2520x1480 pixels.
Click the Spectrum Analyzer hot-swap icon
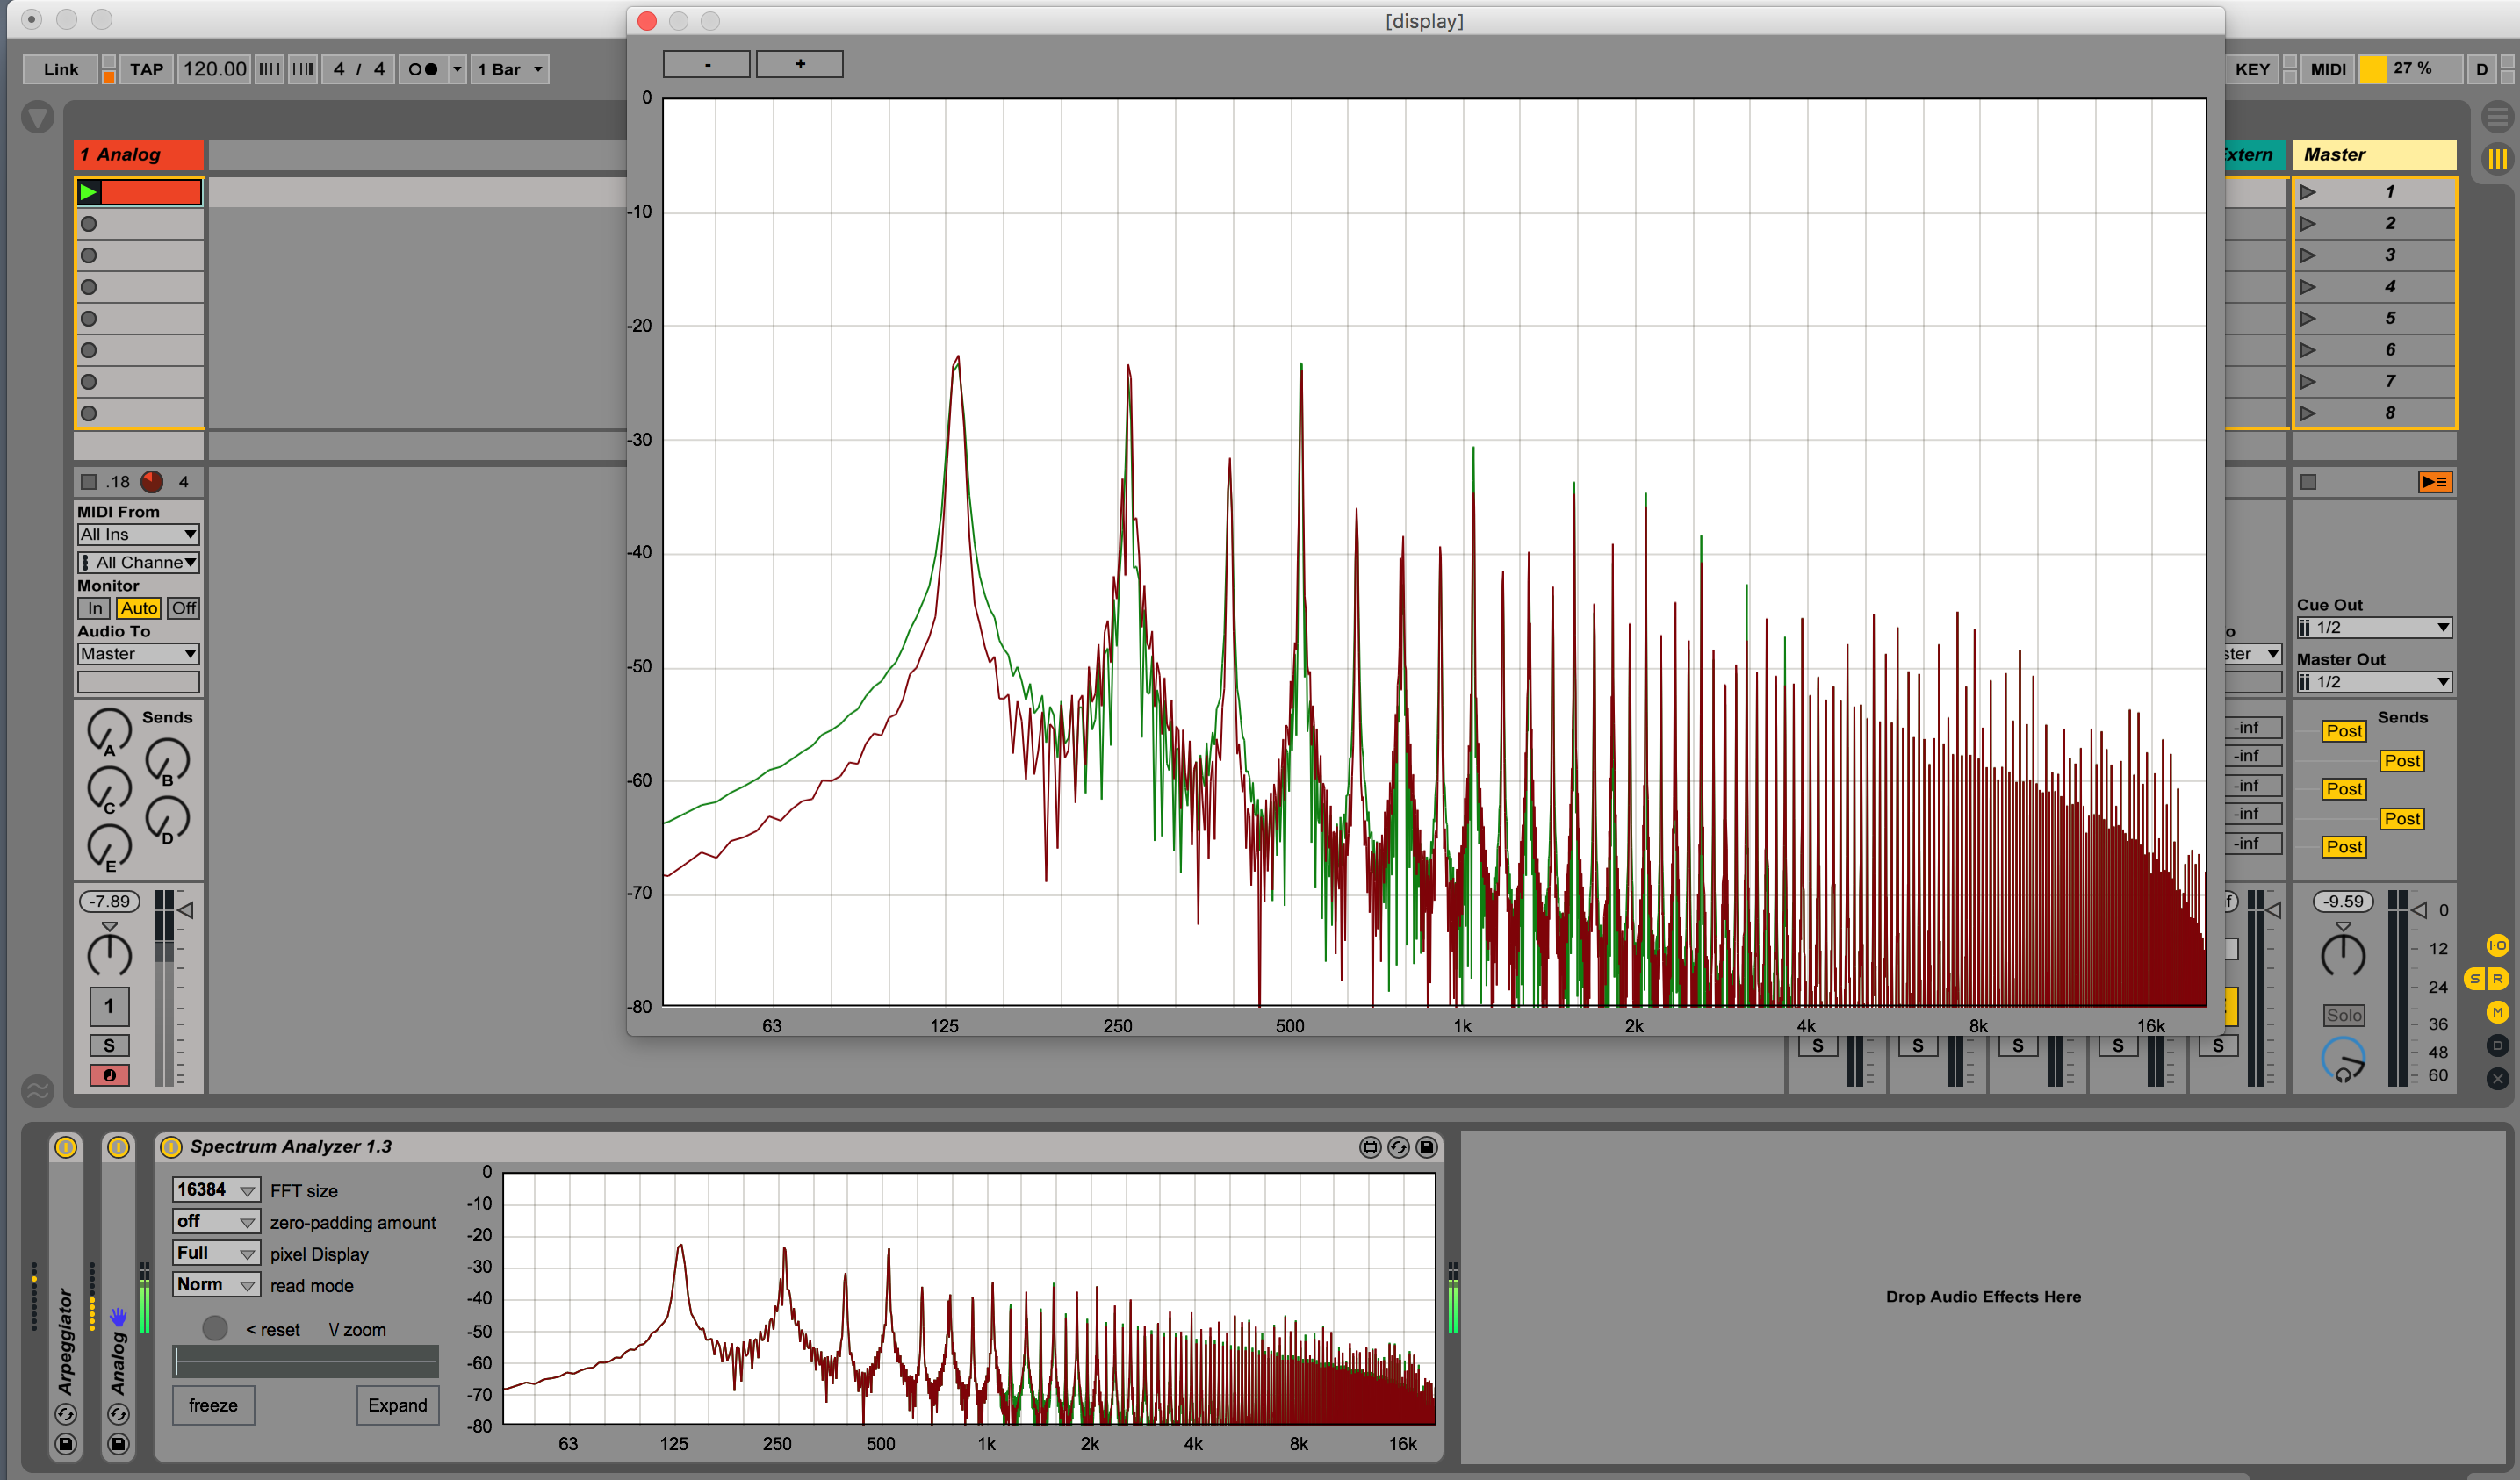point(1398,1147)
